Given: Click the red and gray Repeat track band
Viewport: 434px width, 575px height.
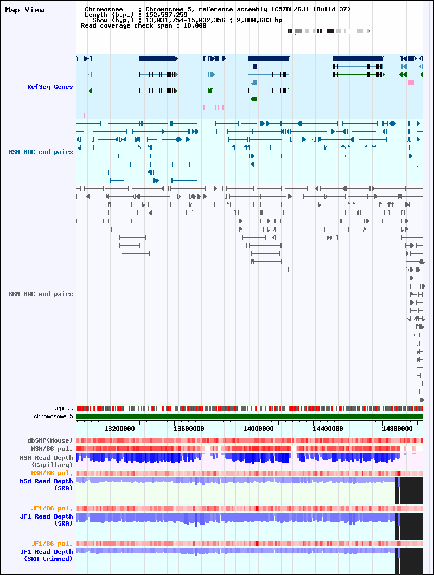Looking at the screenshot, I should [250, 408].
